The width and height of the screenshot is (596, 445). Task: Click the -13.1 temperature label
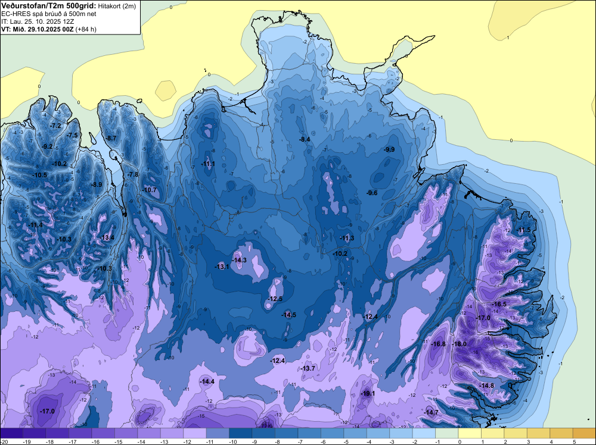coord(222,267)
